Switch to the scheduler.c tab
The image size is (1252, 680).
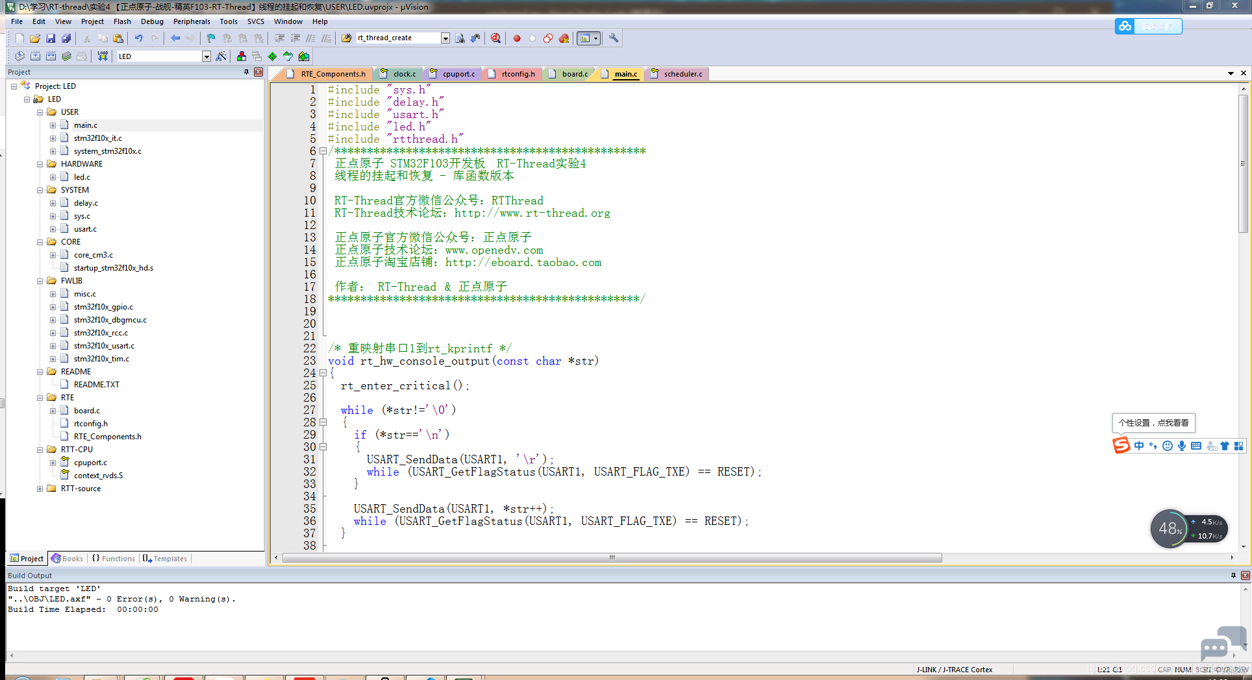[682, 74]
